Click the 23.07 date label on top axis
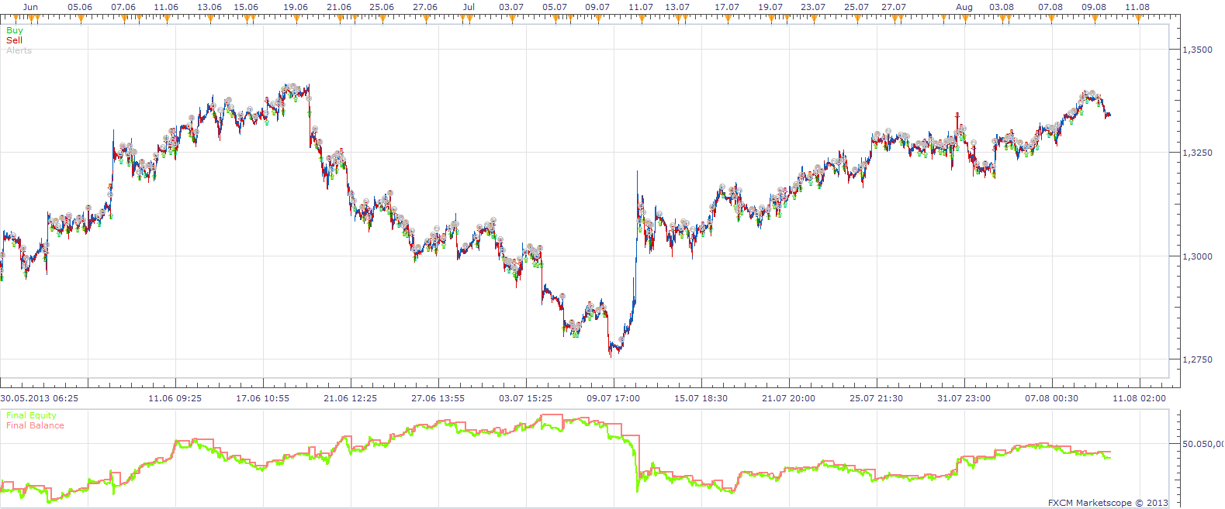 click(x=813, y=7)
